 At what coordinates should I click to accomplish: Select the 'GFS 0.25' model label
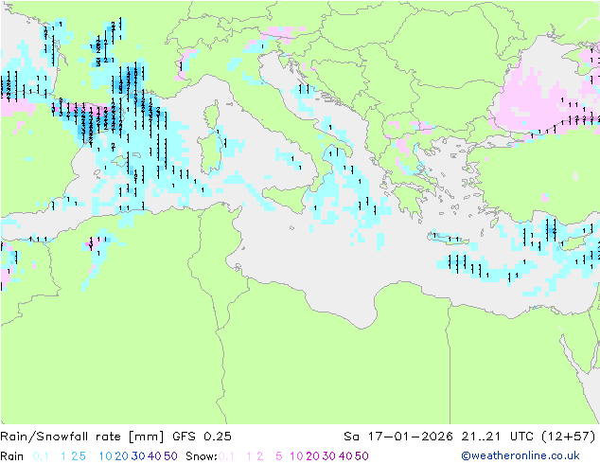pyautogui.click(x=202, y=437)
